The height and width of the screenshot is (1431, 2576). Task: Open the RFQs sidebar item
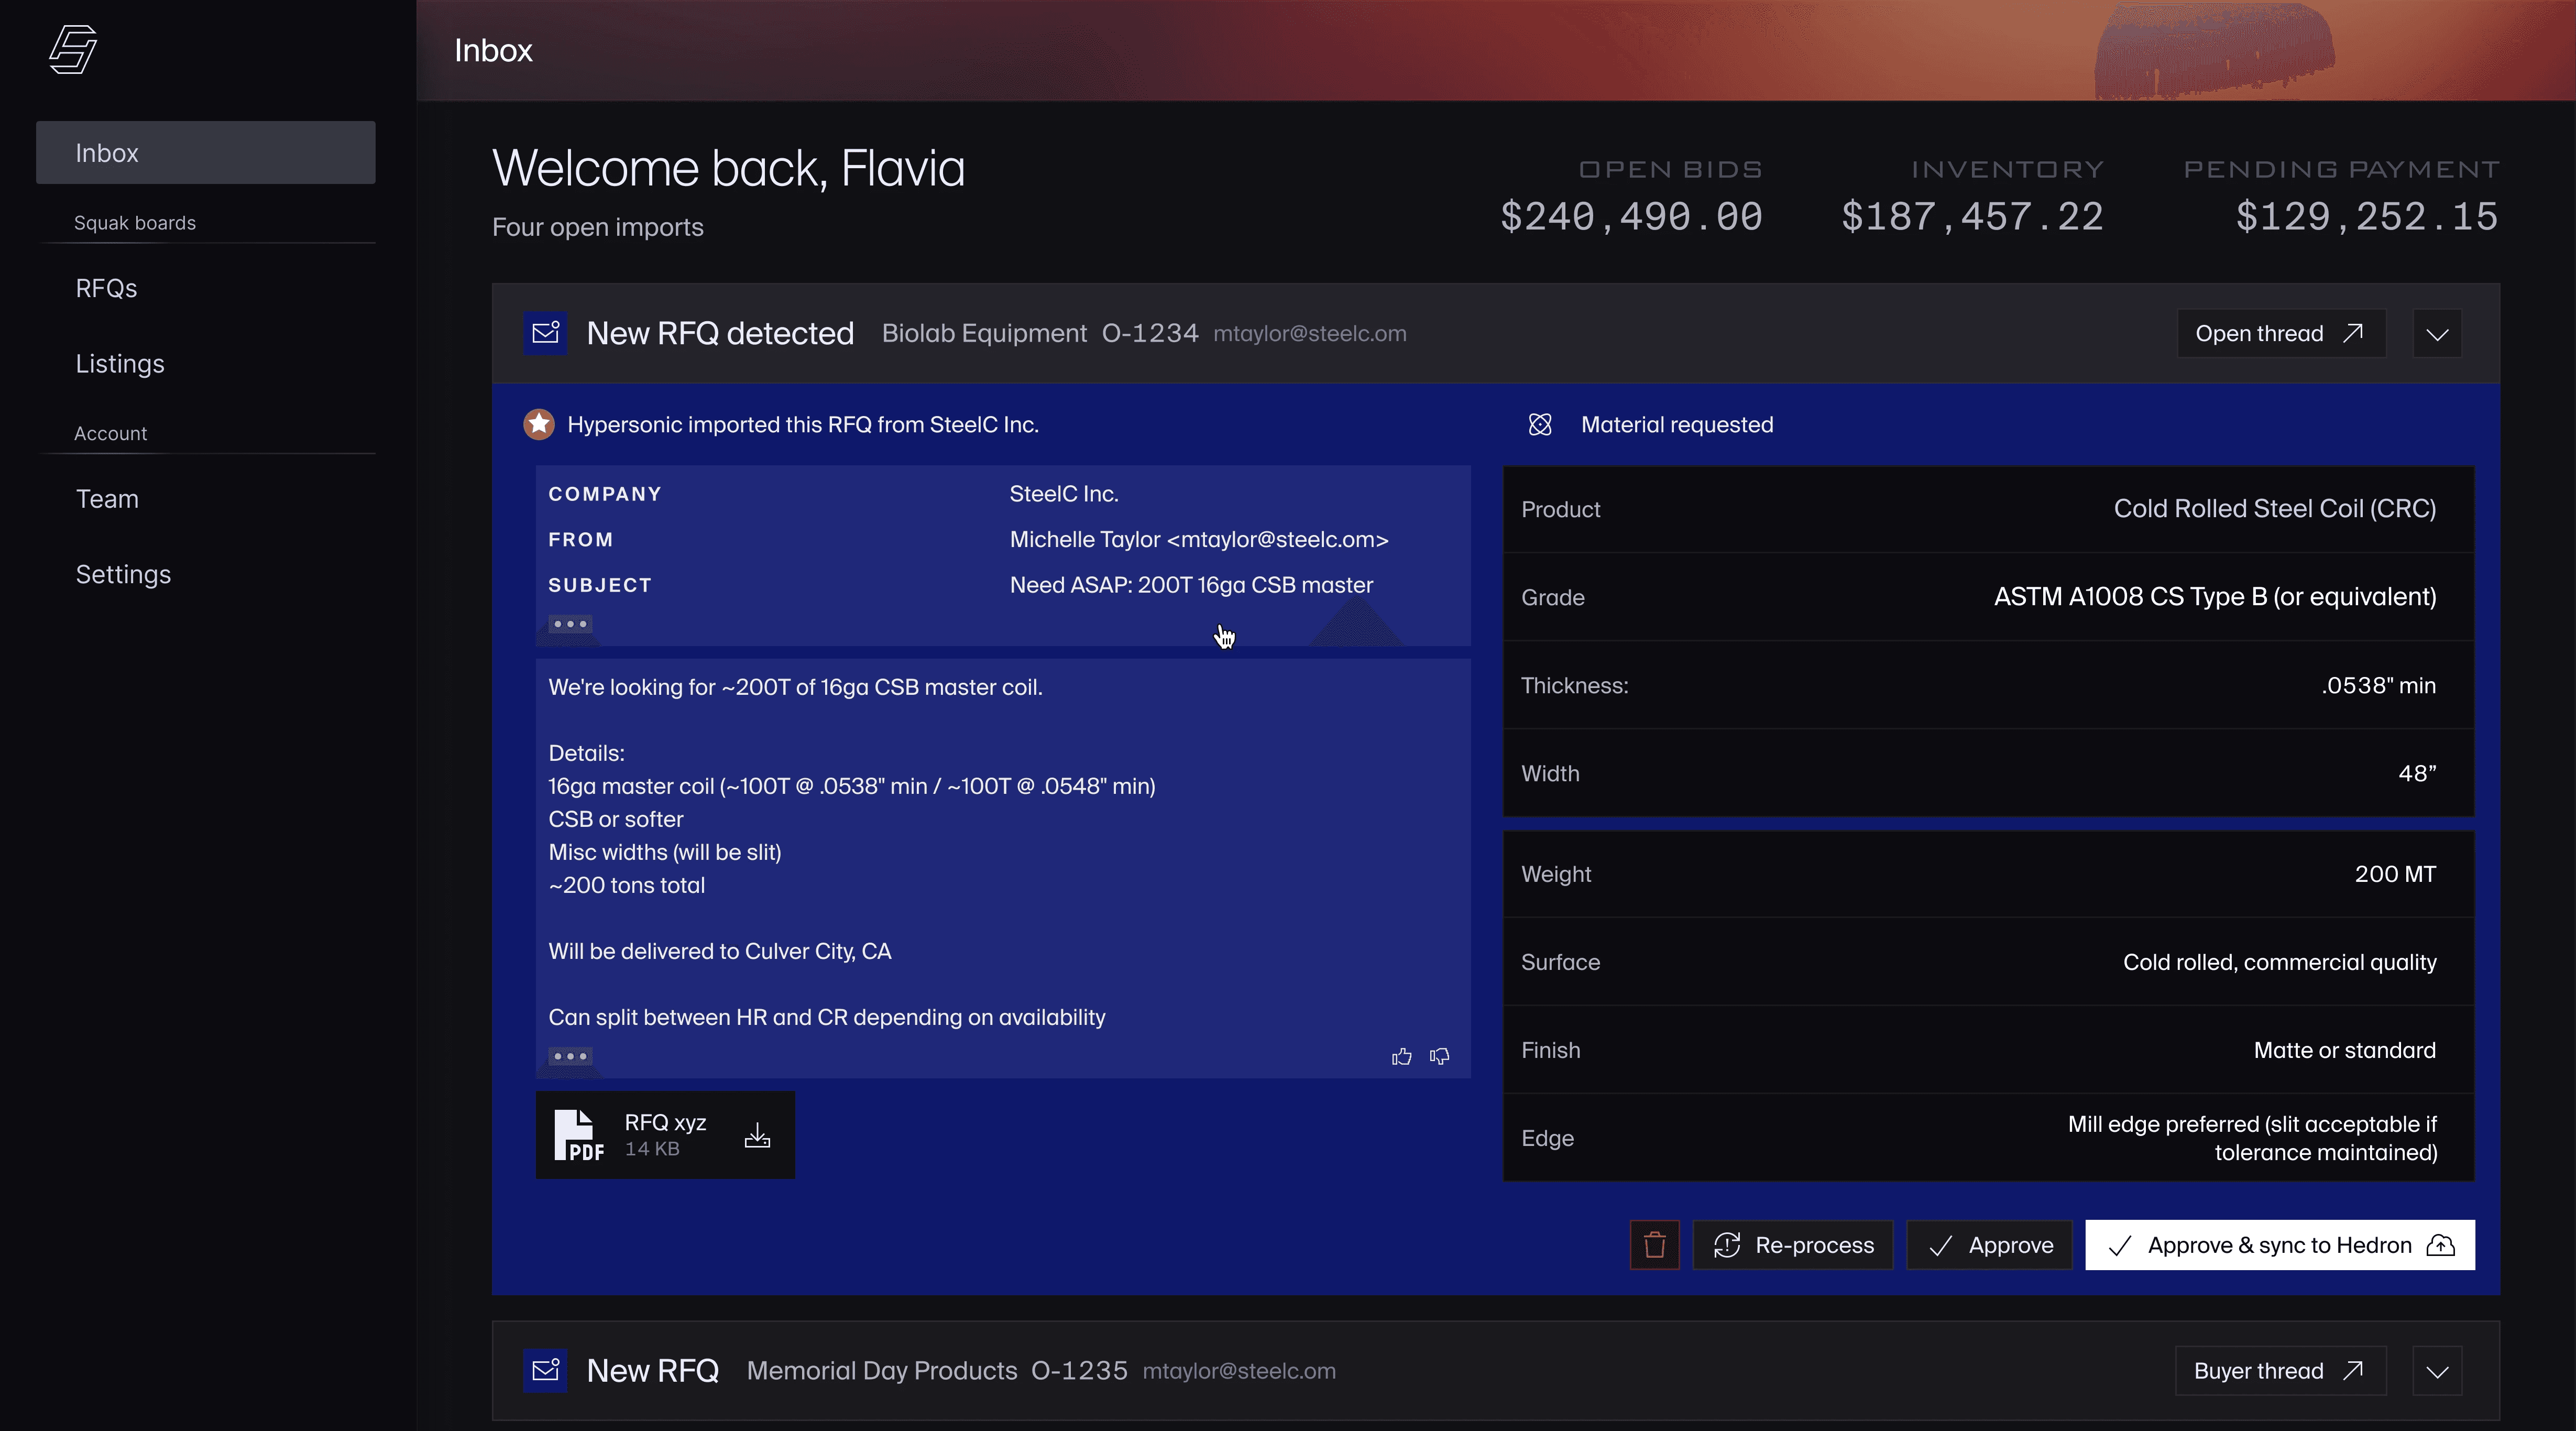[106, 288]
